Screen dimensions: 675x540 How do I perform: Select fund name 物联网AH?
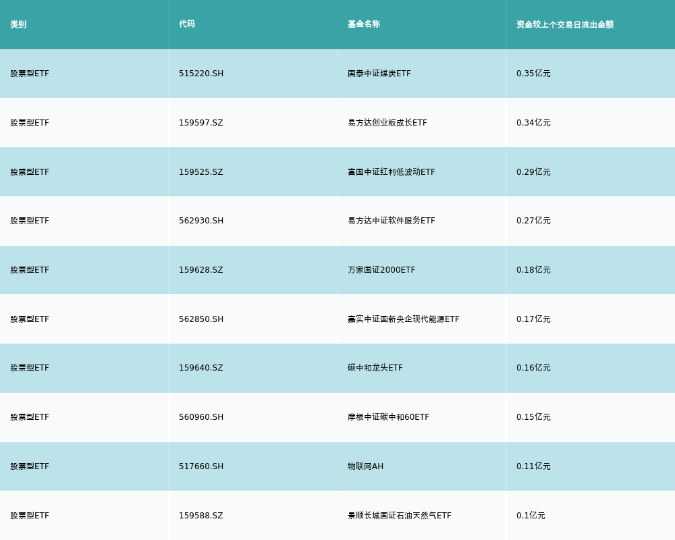365,467
